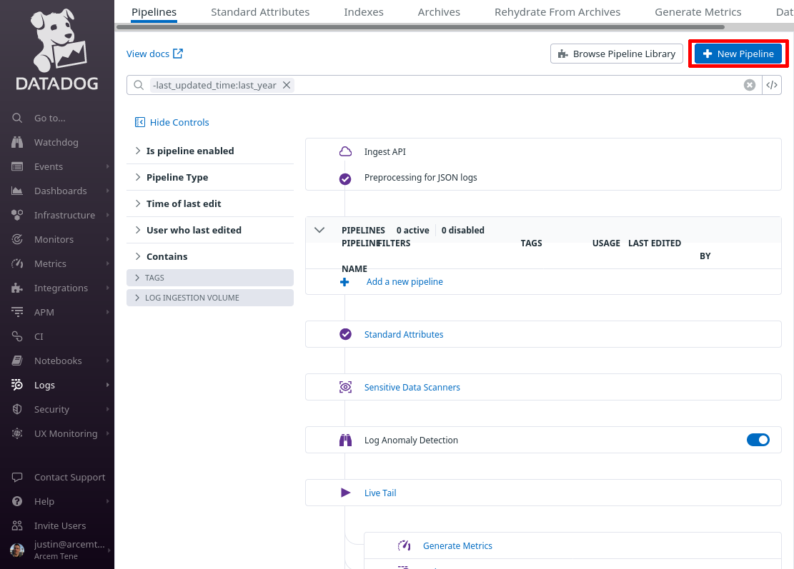The image size is (794, 569).
Task: Click Add a new pipeline link
Action: (405, 282)
